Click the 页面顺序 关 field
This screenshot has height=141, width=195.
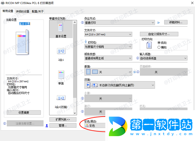(x=164, y=72)
